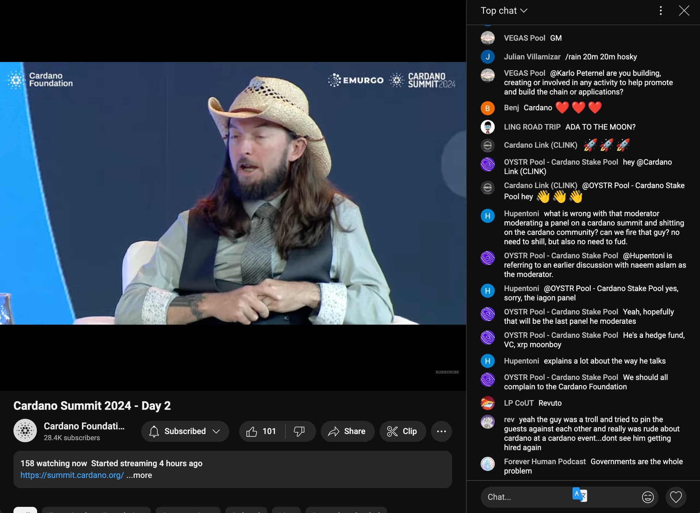This screenshot has width=700, height=513.
Task: Open live chat options vertical dots menu
Action: pos(660,11)
